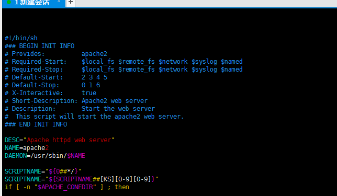Click the '### BEGIN INIT INFO' line

click(x=40, y=46)
